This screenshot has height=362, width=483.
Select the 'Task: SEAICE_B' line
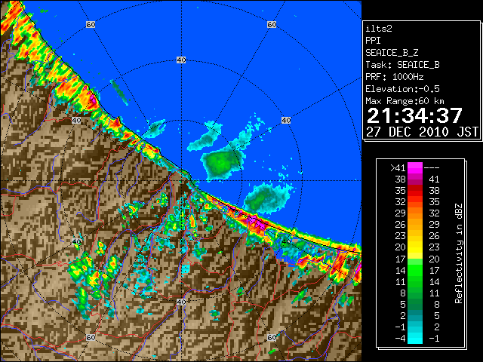(402, 65)
